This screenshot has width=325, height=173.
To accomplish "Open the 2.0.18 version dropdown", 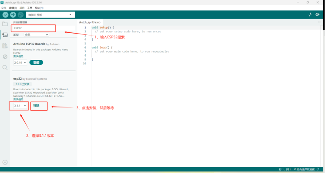I will click(x=20, y=62).
